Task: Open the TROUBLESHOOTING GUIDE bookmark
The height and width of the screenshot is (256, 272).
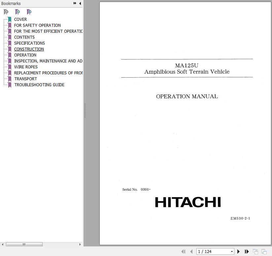Action: [x=39, y=85]
